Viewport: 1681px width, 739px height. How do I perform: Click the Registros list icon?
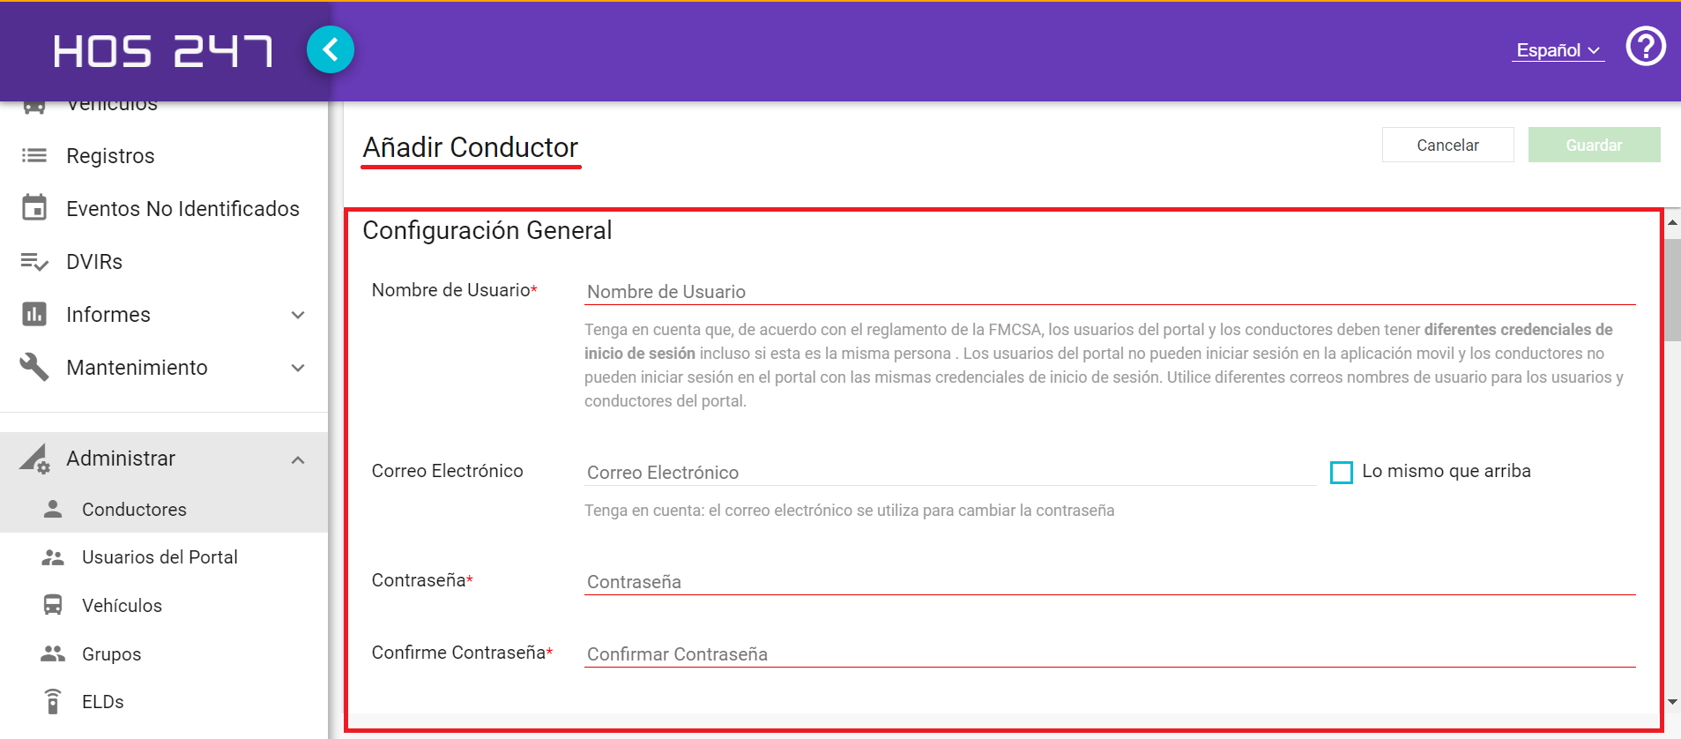pyautogui.click(x=34, y=156)
